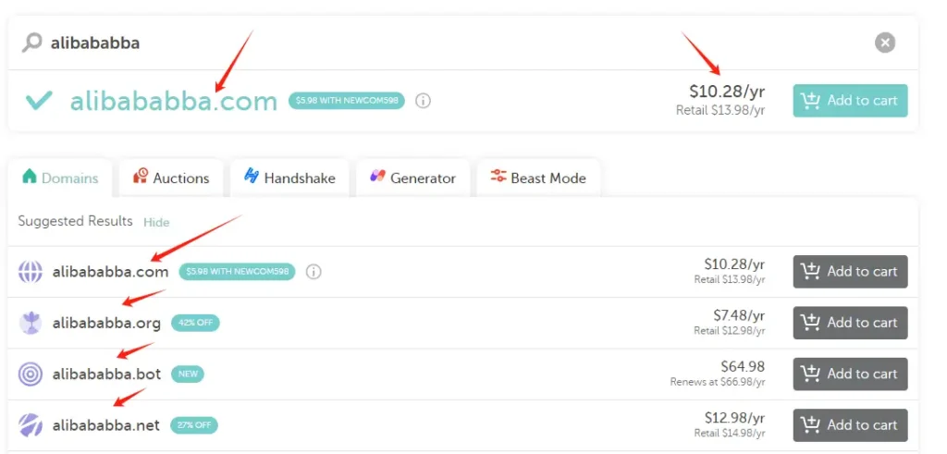This screenshot has width=947, height=454.
Task: Add alibababba.bot to cart
Action: click(850, 374)
